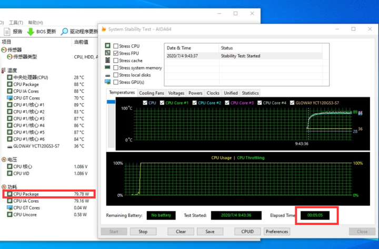Screen dimensions: 379x249
Task: Click the icon of CPU Uncore power row
Action: 9,215
